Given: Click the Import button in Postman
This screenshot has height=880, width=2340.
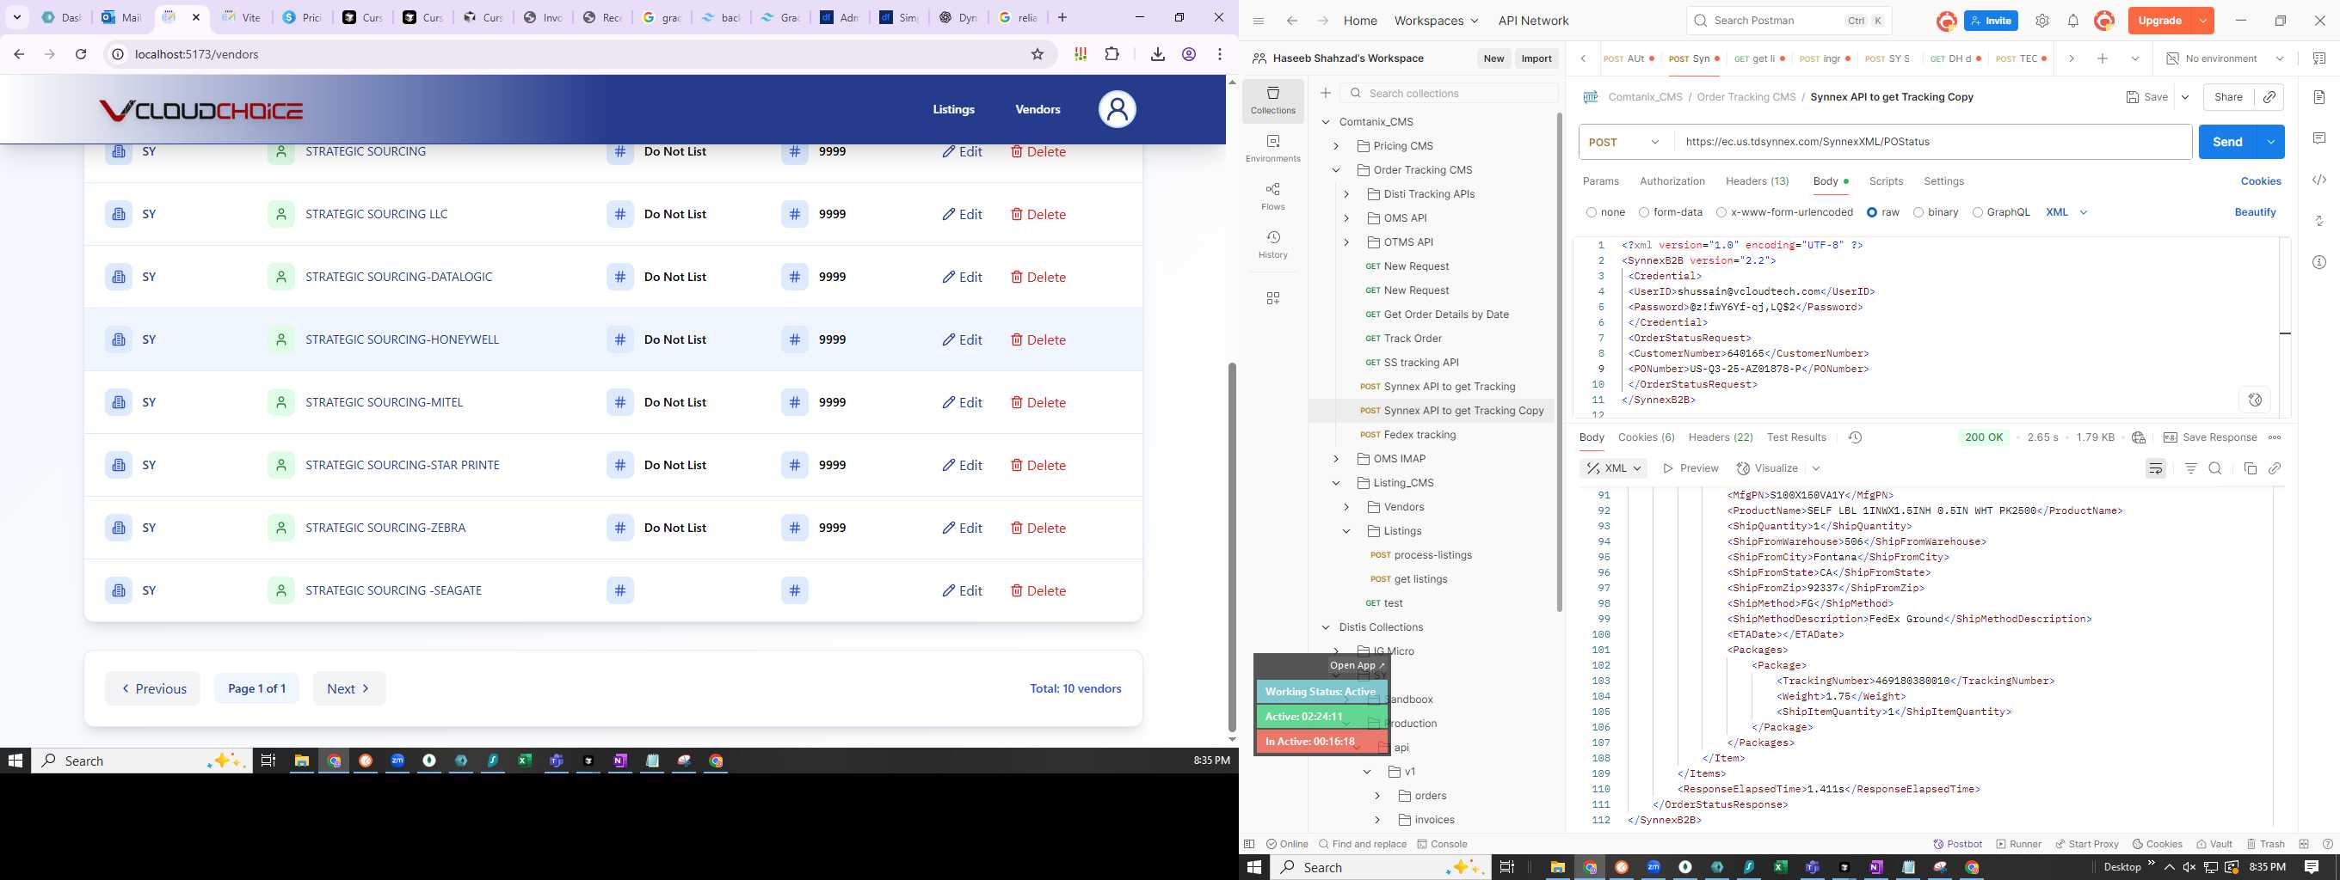Looking at the screenshot, I should tap(1536, 58).
